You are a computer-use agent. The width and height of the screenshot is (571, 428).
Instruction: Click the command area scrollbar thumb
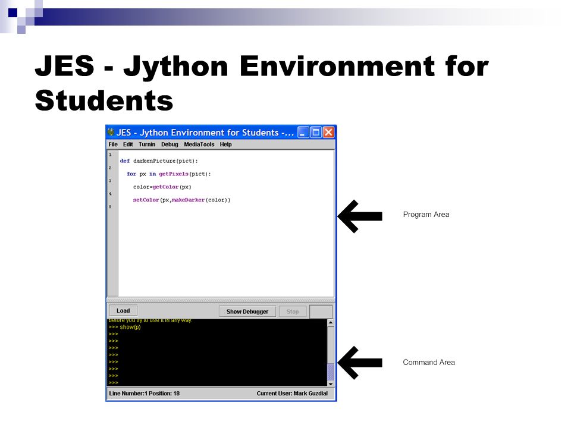(x=331, y=372)
